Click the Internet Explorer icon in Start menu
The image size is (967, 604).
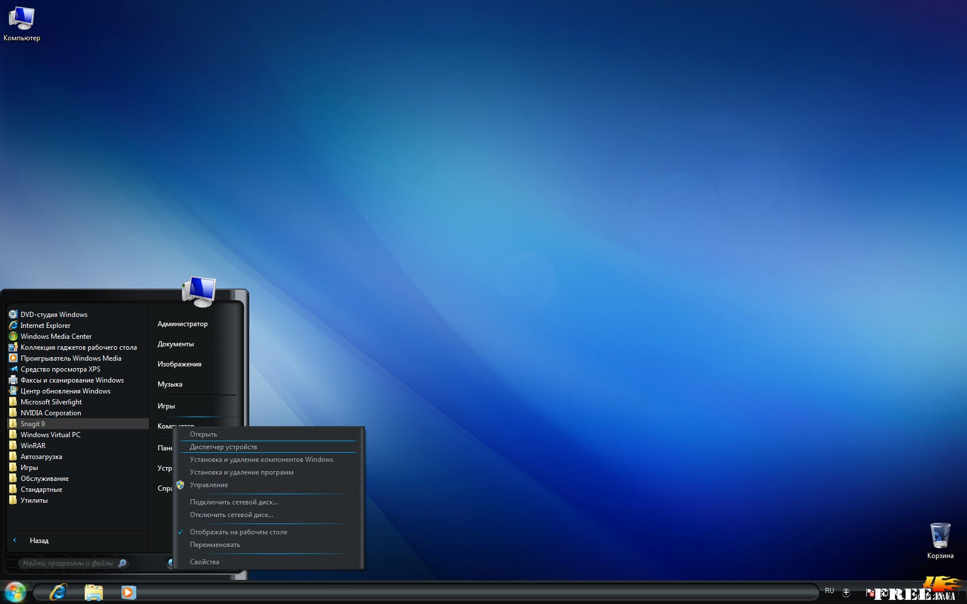[13, 326]
